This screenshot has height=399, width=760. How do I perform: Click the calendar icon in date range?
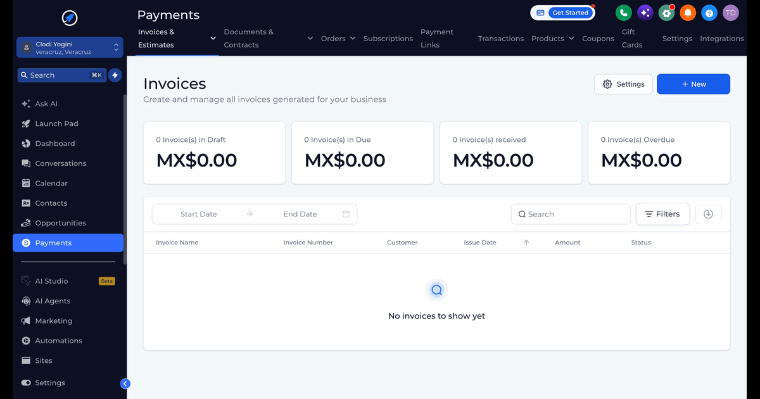(x=346, y=214)
